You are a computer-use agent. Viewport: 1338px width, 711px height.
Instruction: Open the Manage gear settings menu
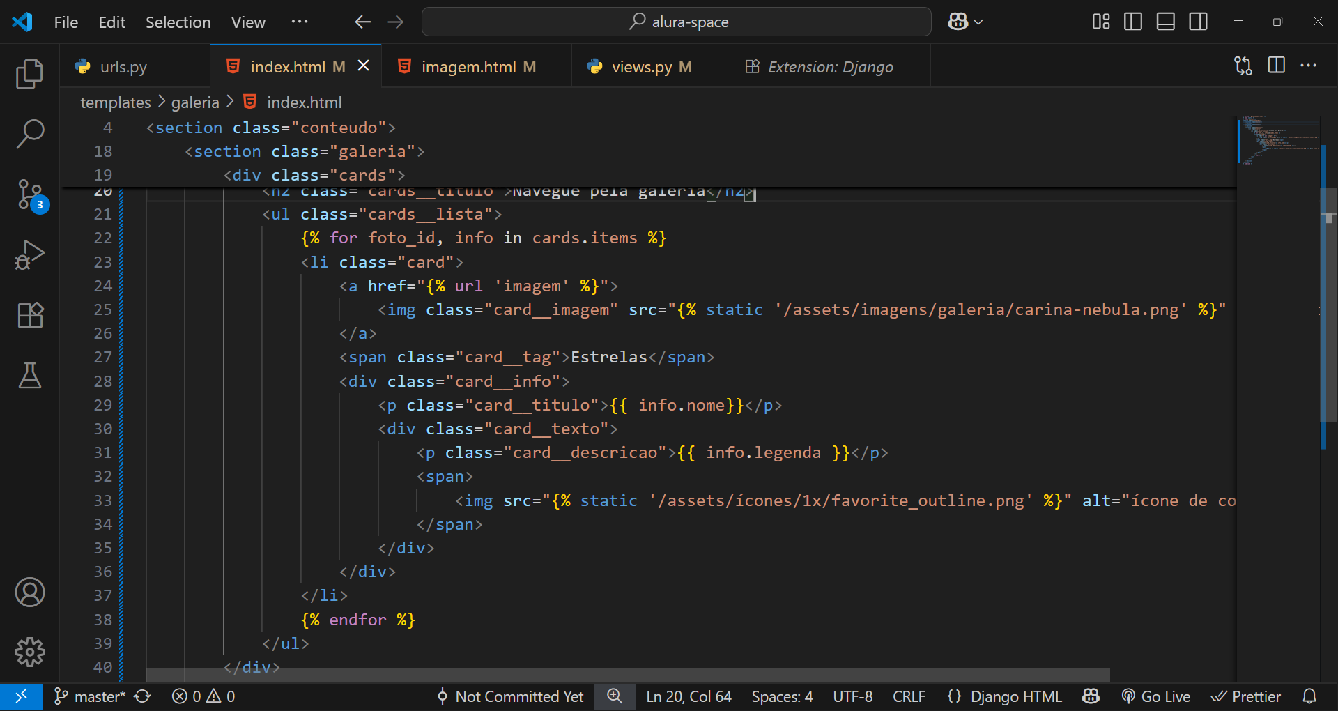(29, 652)
